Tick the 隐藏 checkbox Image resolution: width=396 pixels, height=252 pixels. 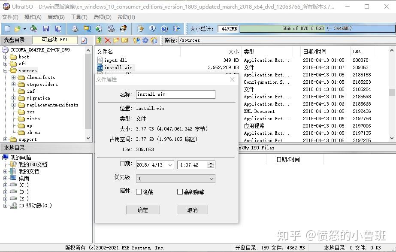point(139,192)
